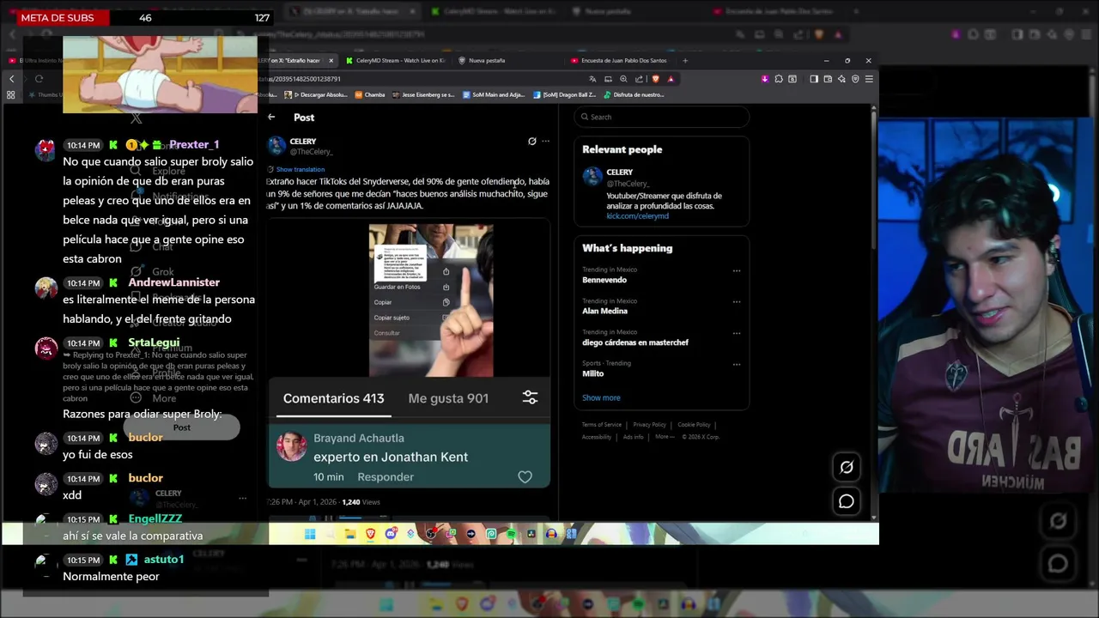Open the browser extensions puzzle icon
The height and width of the screenshot is (618, 1099).
(779, 79)
